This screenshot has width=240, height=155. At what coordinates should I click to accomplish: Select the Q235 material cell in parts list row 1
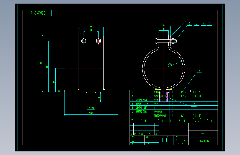click(183, 116)
